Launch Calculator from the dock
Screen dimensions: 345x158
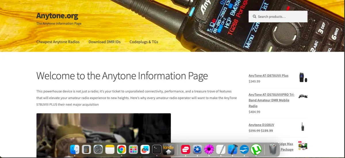point(87,149)
